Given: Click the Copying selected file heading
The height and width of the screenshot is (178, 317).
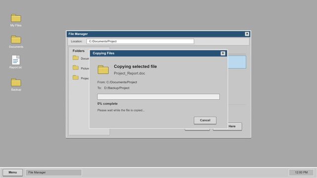Looking at the screenshot, I should [135, 66].
